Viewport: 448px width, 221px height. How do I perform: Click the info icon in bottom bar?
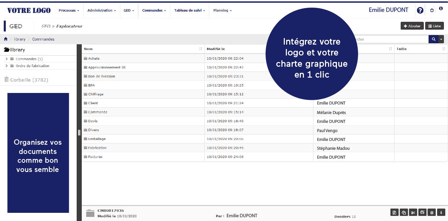point(441,212)
